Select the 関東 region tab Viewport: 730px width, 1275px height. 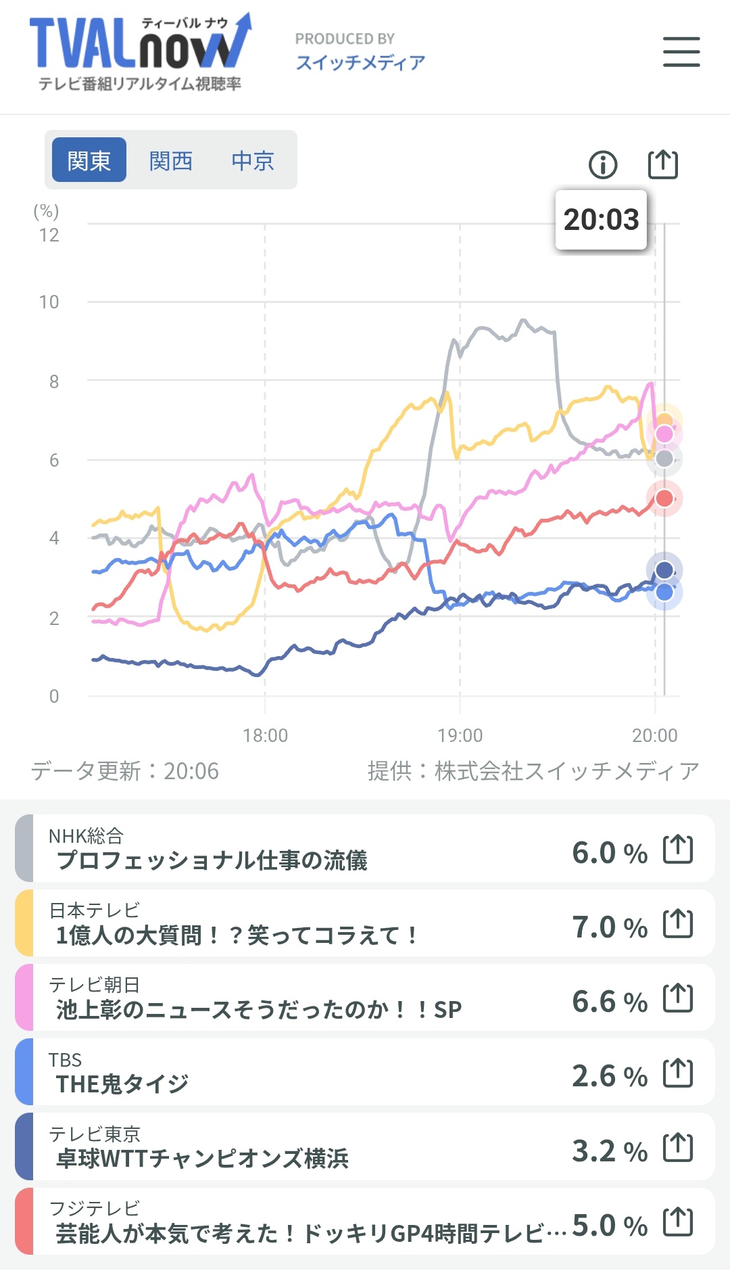click(x=89, y=160)
